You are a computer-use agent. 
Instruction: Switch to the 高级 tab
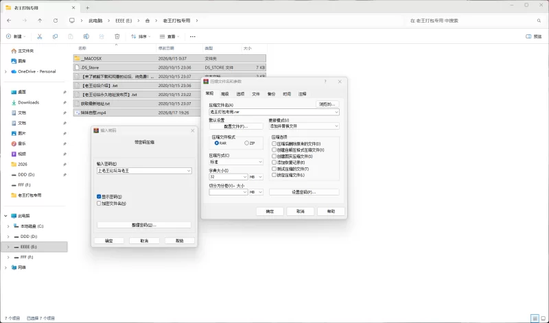click(225, 94)
